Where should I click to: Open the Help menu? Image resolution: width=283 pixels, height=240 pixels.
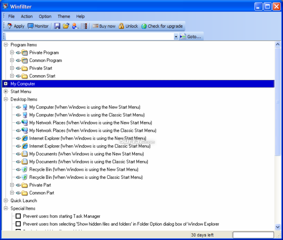pyautogui.click(x=80, y=17)
